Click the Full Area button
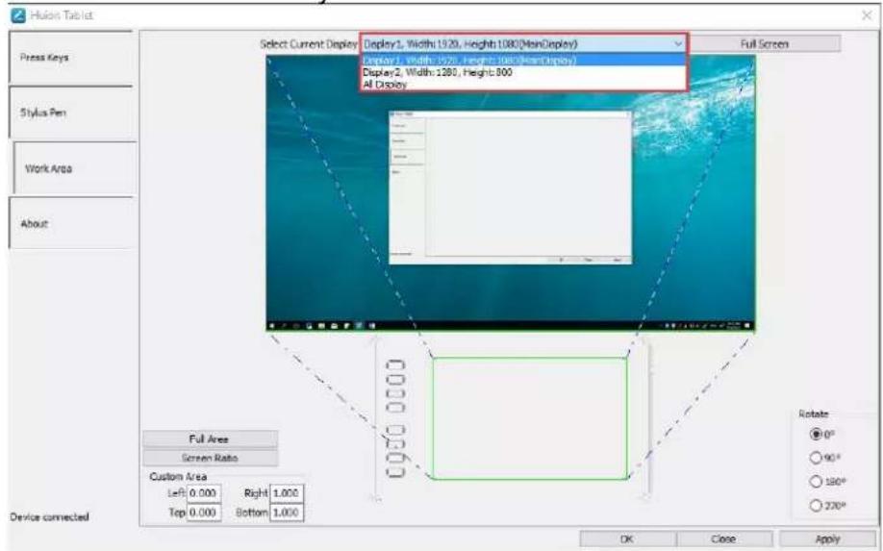 pyautogui.click(x=210, y=438)
